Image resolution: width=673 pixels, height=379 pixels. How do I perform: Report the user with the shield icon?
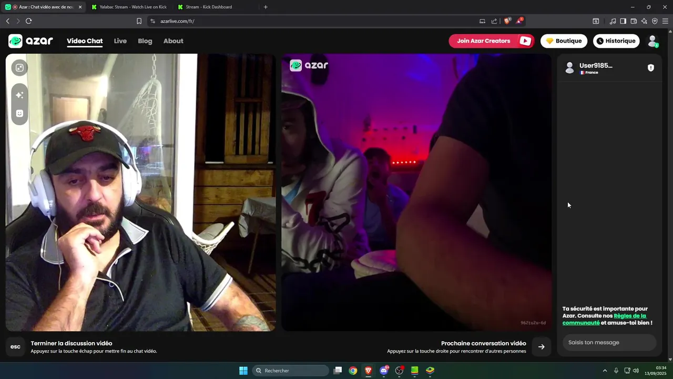pyautogui.click(x=651, y=68)
